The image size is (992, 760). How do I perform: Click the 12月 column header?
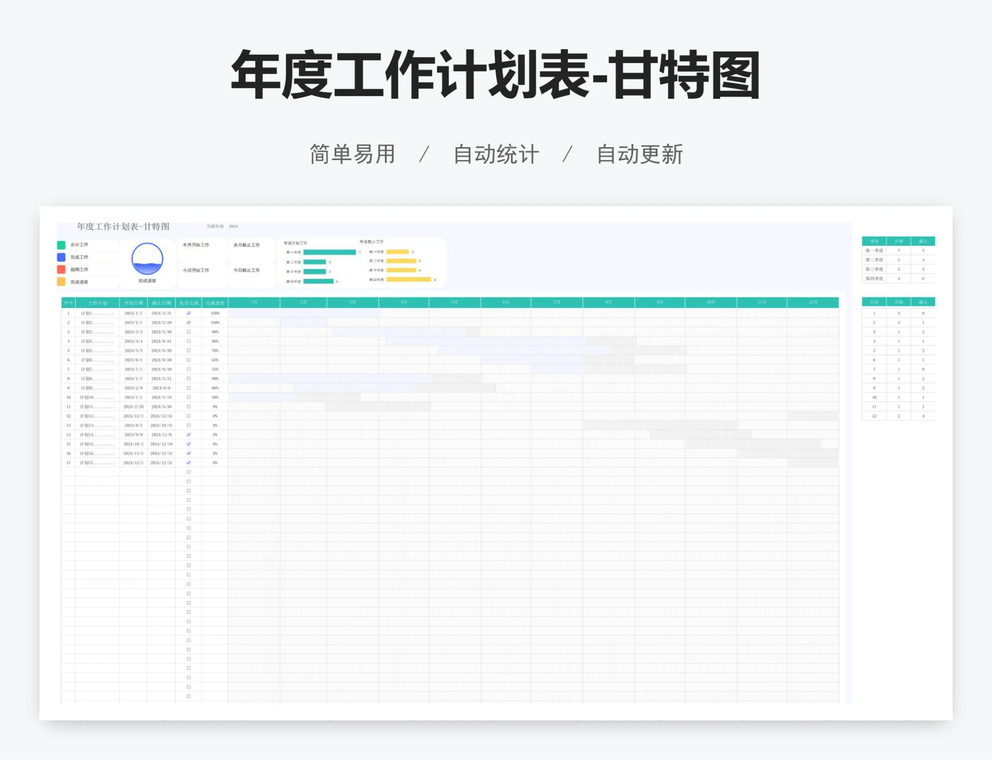(x=814, y=303)
